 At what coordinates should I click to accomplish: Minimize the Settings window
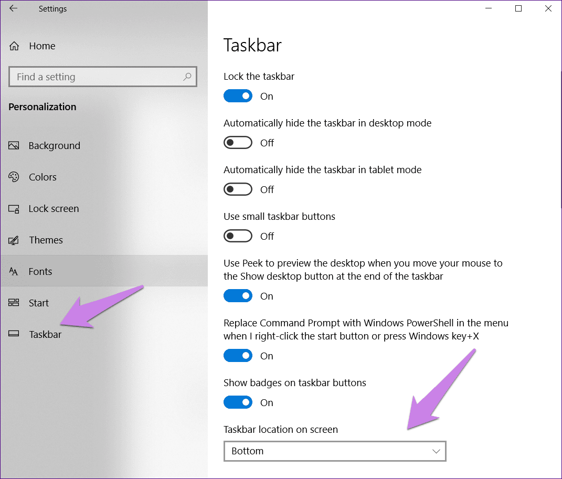click(488, 8)
